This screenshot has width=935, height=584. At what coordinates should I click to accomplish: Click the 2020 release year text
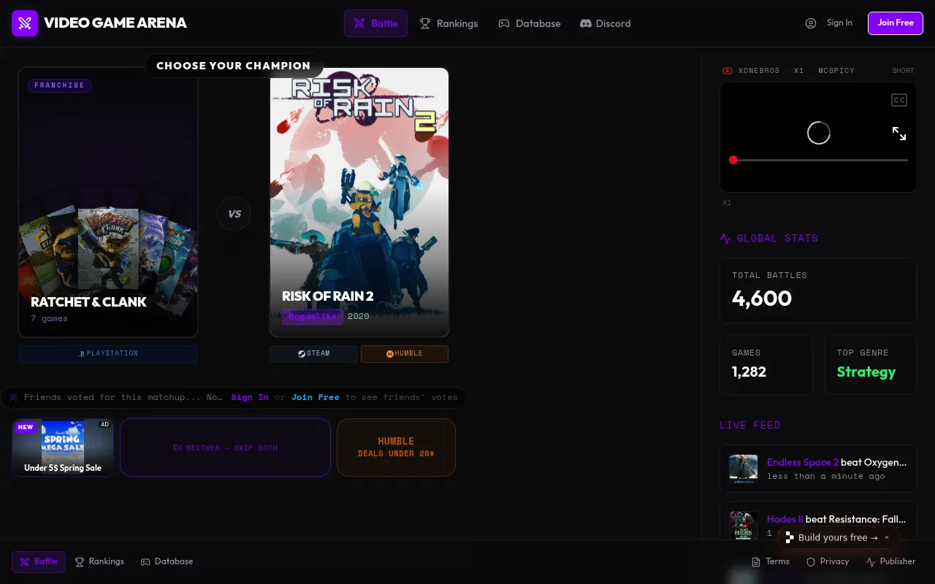pos(359,316)
